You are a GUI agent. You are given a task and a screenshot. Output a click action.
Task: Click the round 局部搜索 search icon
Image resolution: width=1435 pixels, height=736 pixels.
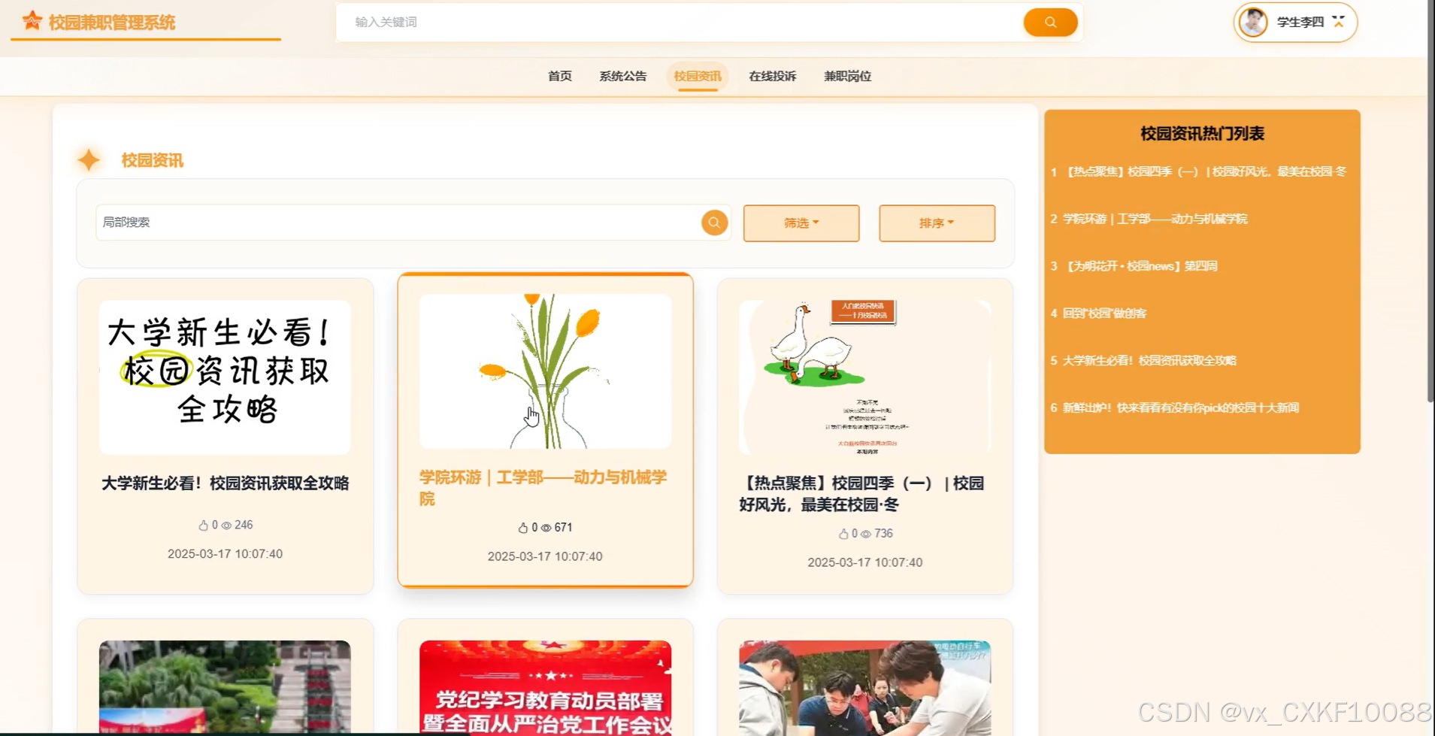(x=714, y=223)
